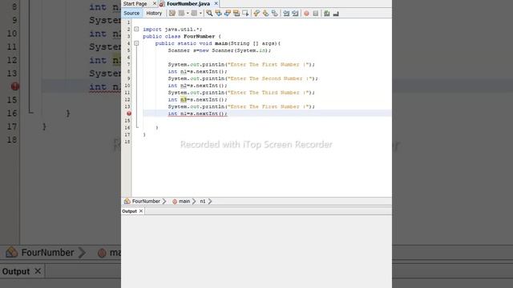Select the FourNumber.java editor tab

pos(188,3)
